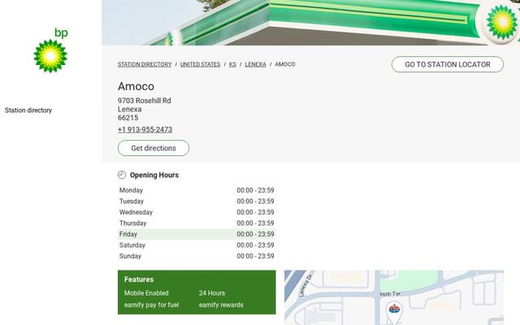This screenshot has height=325, width=520.
Task: Open the Station directory sidebar link
Action: point(28,110)
